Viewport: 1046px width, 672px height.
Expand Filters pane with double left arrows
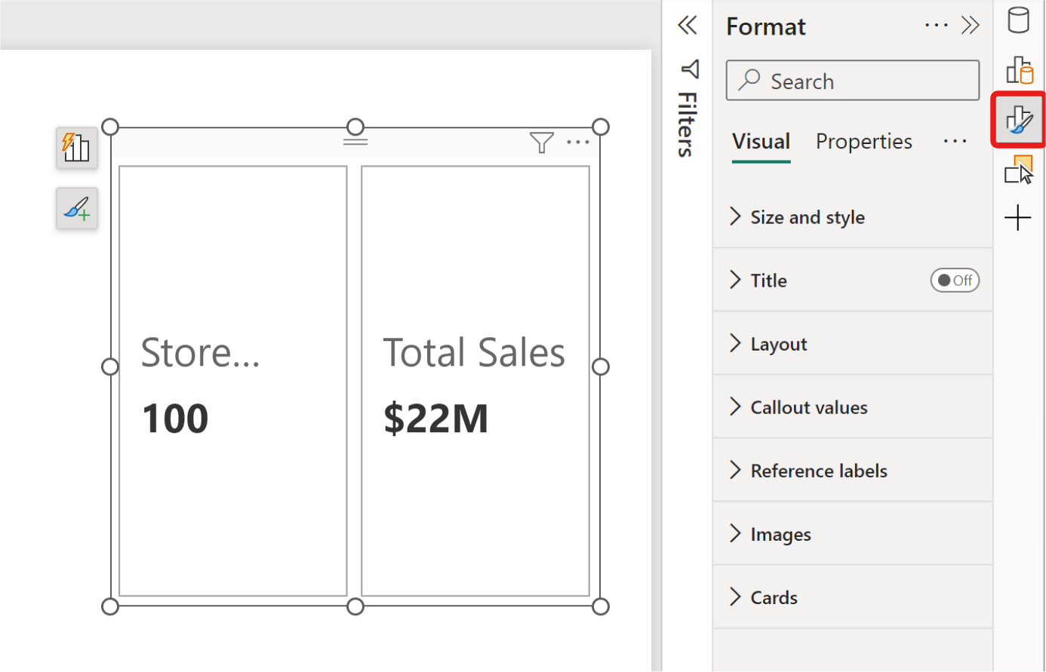click(688, 26)
